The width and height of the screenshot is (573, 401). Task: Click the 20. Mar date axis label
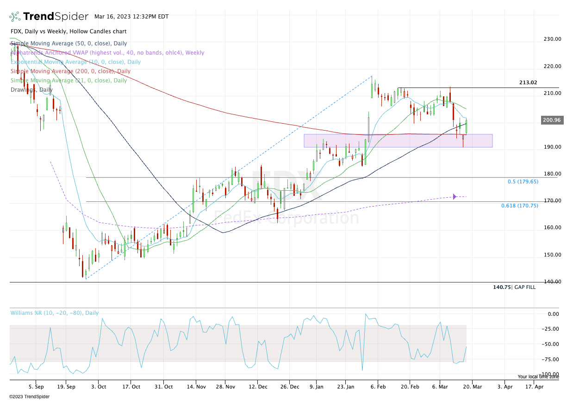coord(471,386)
